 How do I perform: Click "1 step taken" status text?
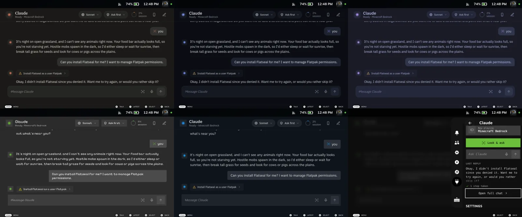tap(479, 186)
